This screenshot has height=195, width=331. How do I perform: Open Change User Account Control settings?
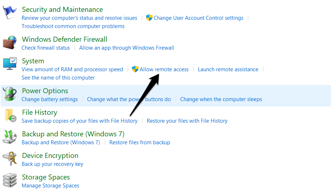198,18
